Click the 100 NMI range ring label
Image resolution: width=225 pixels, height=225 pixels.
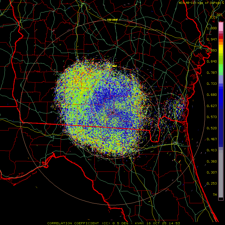pyautogui.click(x=112, y=20)
